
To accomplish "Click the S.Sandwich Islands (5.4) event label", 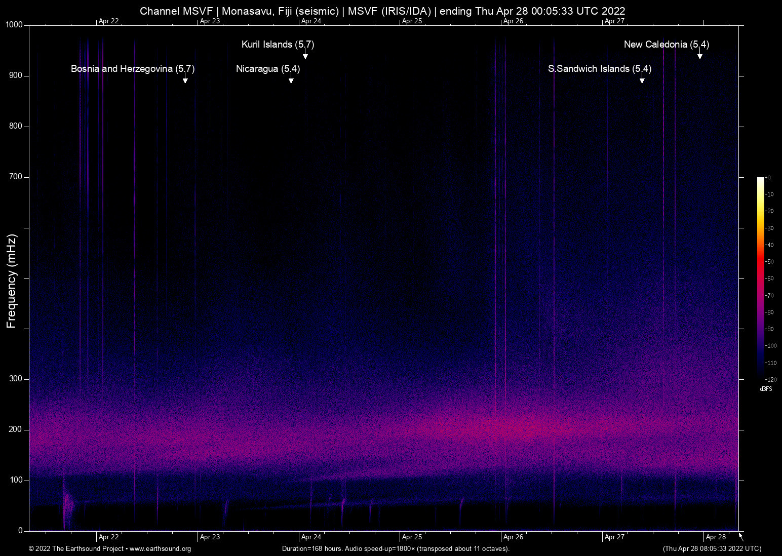I will point(599,69).
